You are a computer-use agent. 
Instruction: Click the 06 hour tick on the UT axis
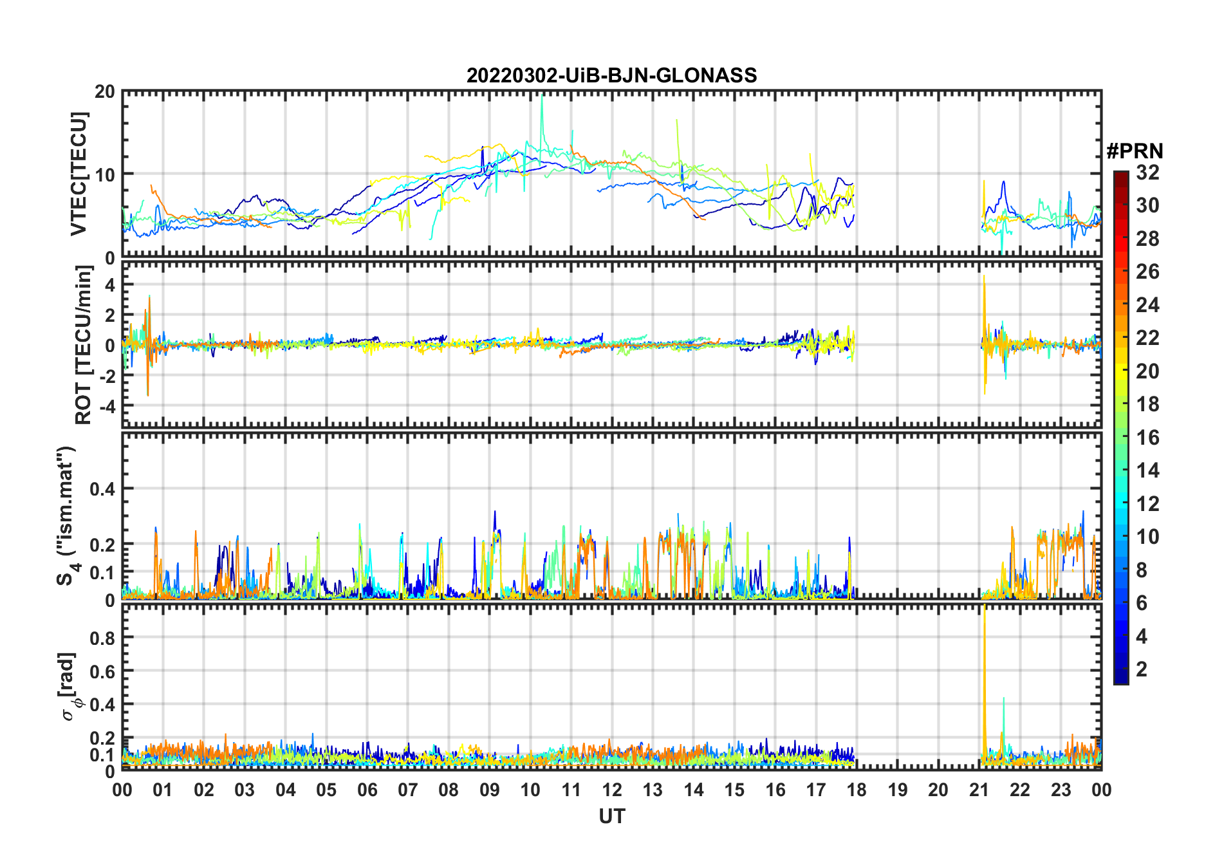click(x=367, y=790)
